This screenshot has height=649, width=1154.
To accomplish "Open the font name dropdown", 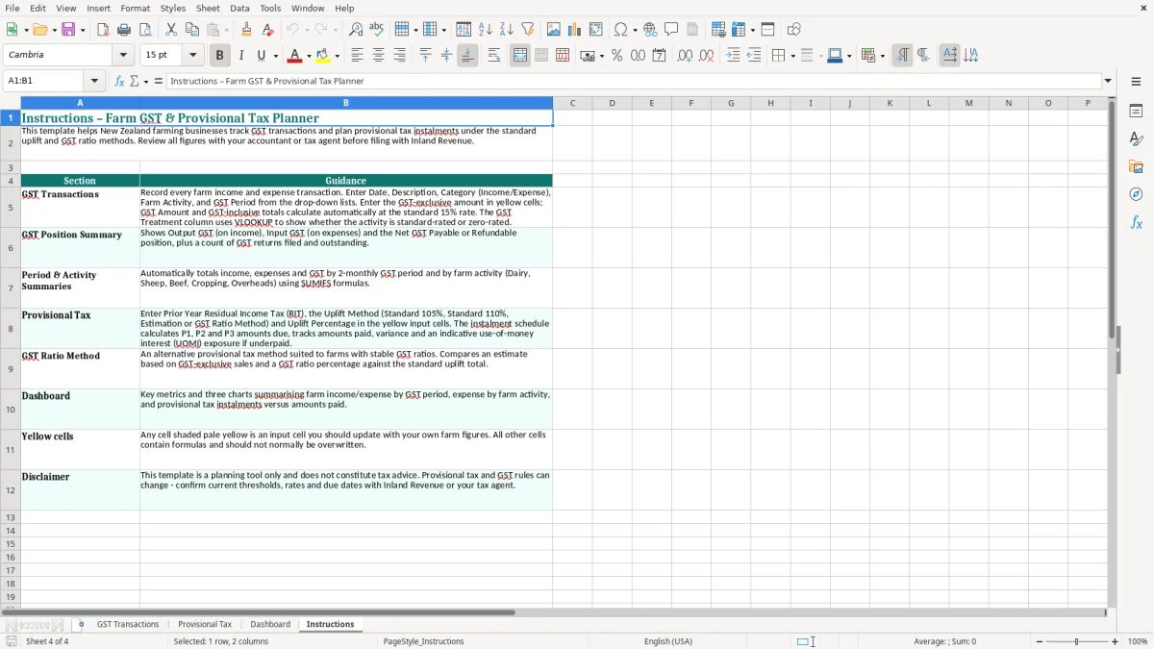I will click(x=123, y=56).
